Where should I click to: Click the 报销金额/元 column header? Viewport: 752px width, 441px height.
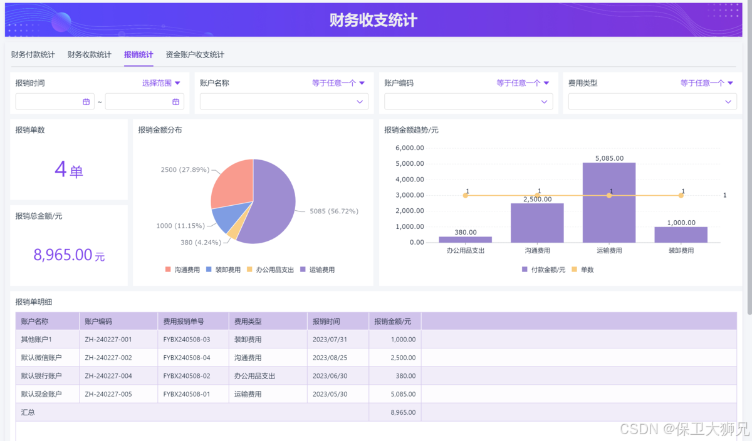pos(395,322)
